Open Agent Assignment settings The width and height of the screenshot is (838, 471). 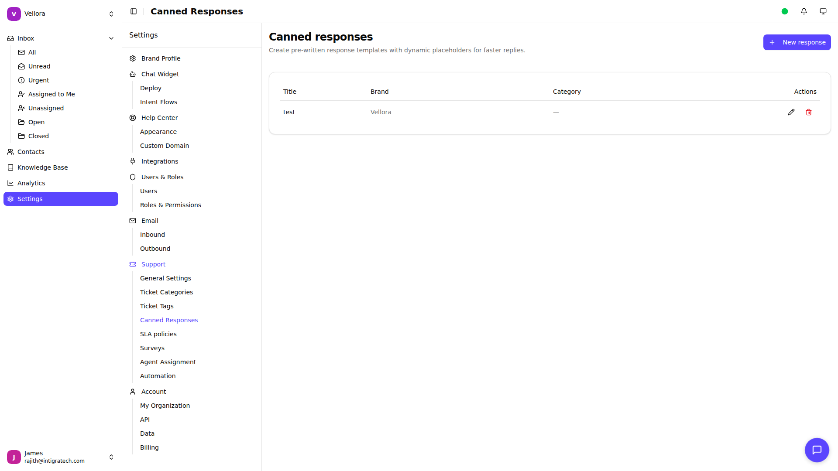[168, 362]
